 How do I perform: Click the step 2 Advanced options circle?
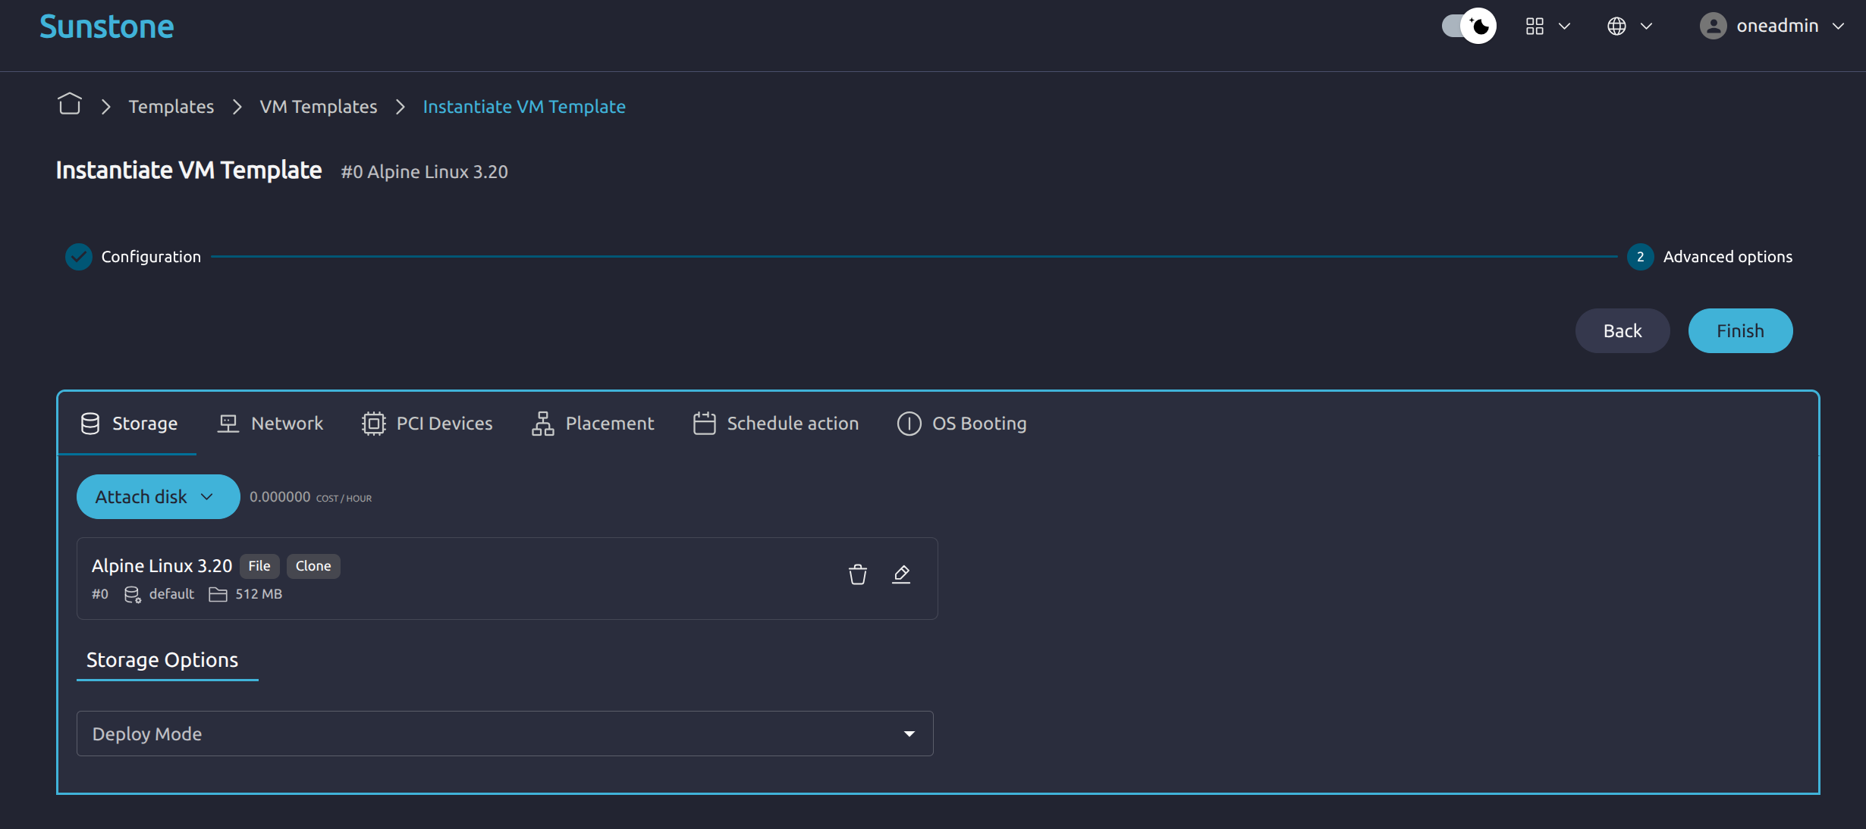[1640, 257]
